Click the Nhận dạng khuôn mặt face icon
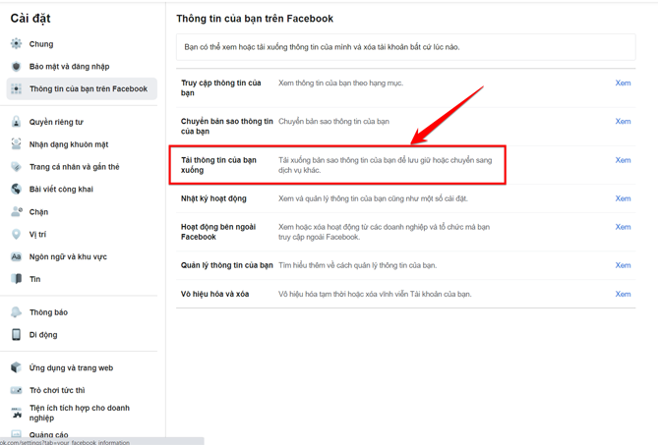 [16, 144]
